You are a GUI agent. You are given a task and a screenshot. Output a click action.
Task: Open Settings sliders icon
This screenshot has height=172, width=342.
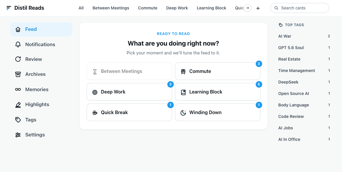click(18, 135)
